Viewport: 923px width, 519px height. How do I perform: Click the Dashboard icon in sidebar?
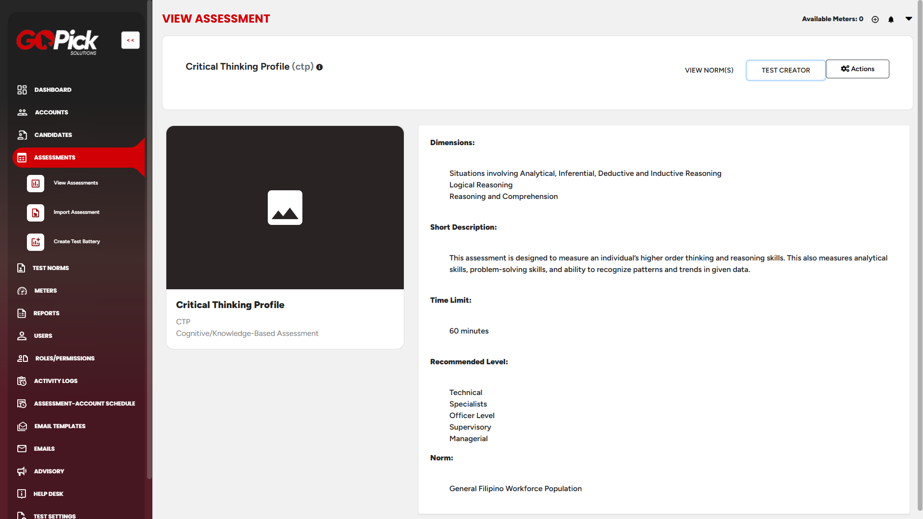click(x=22, y=90)
